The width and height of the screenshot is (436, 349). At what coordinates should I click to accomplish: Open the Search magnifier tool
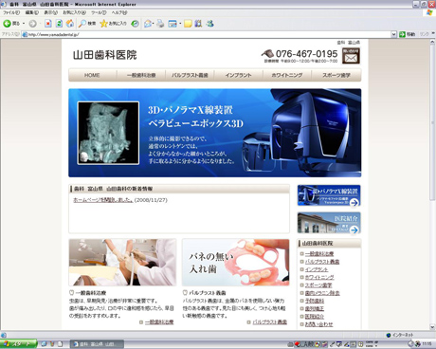coord(87,24)
